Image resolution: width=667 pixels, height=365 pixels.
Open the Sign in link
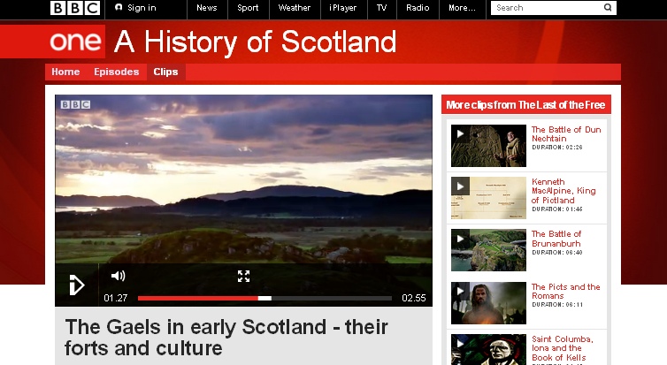135,8
